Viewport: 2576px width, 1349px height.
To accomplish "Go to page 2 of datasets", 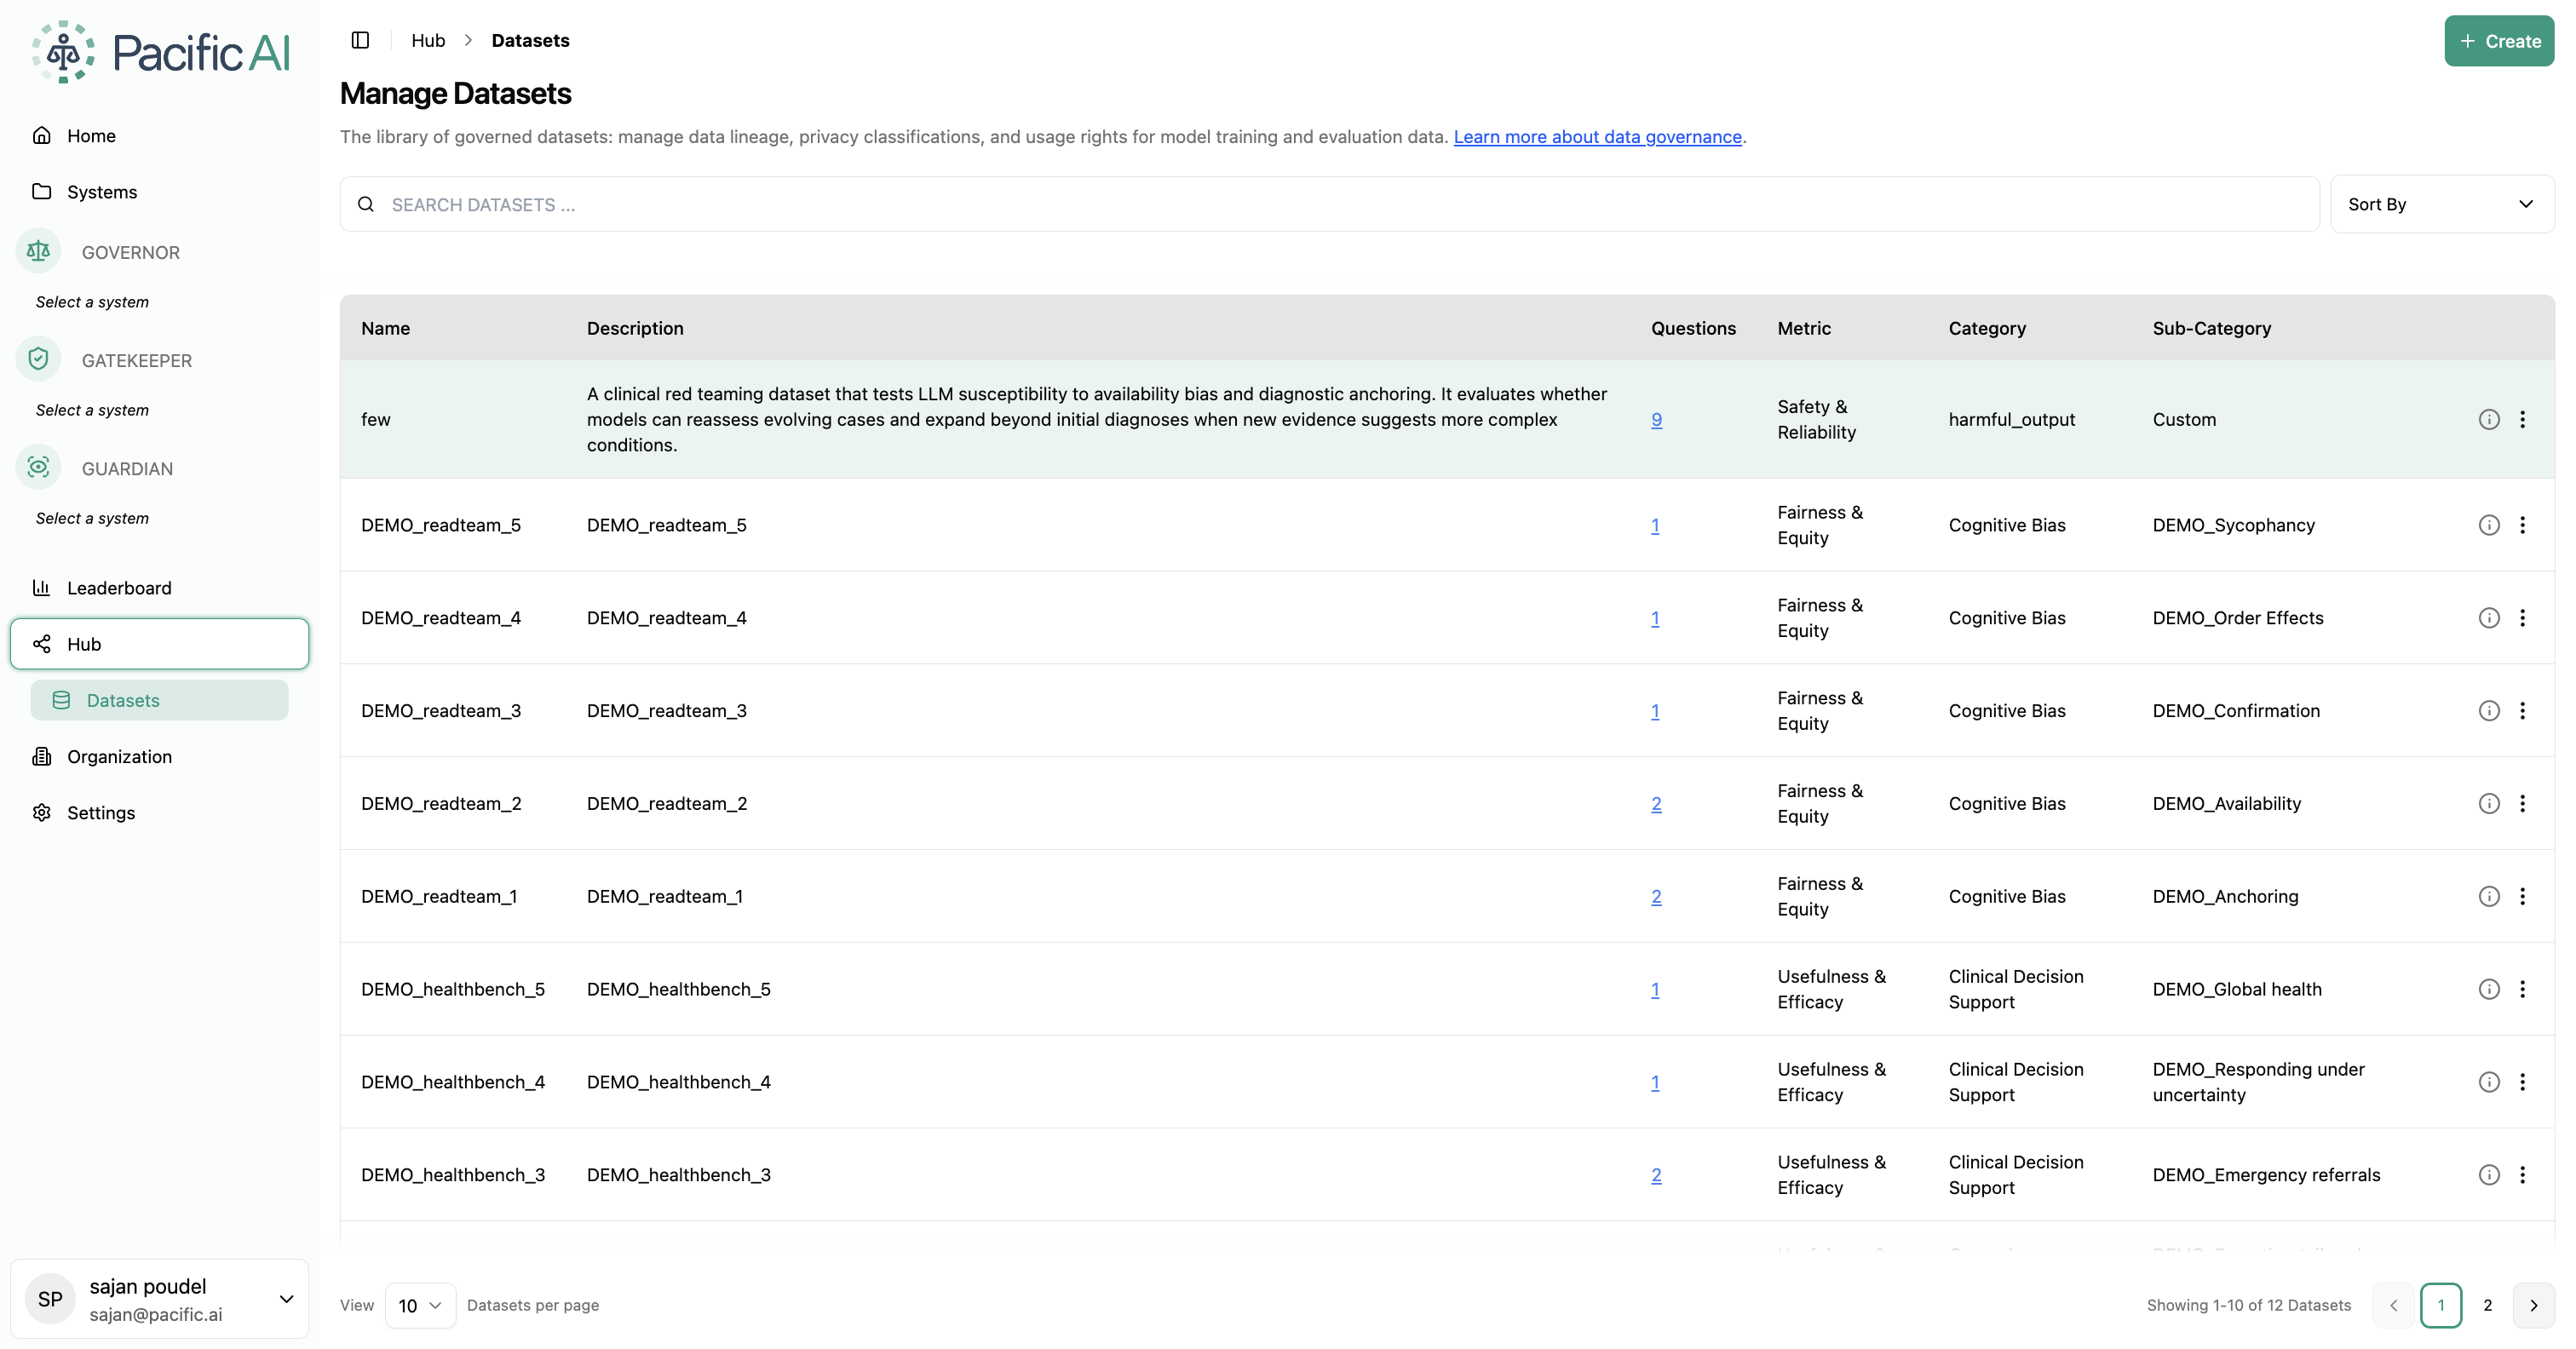I will [x=2487, y=1305].
